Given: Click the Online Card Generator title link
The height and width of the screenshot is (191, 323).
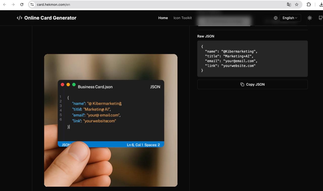Looking at the screenshot, I should click(50, 18).
